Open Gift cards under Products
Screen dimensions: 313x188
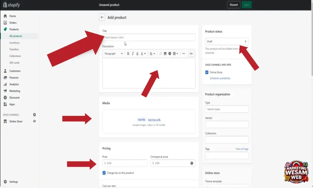coord(14,62)
